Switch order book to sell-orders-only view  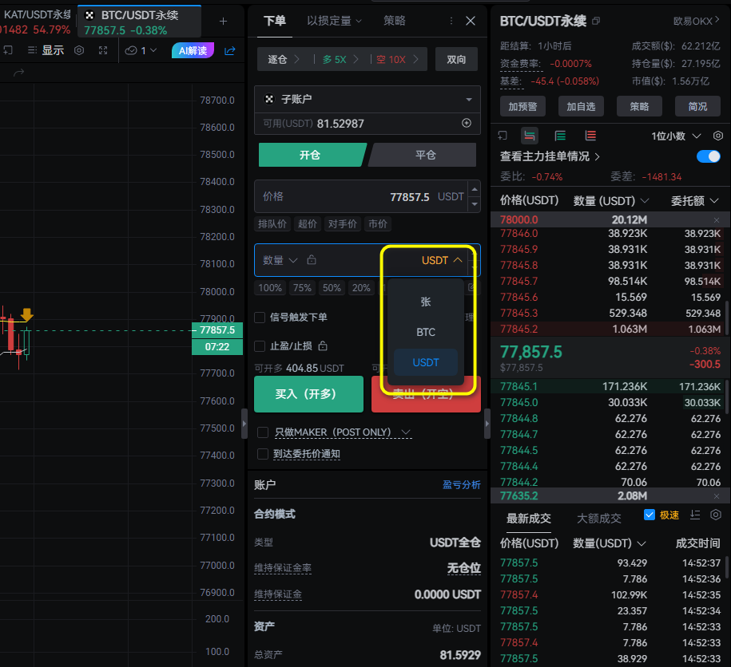tap(590, 136)
